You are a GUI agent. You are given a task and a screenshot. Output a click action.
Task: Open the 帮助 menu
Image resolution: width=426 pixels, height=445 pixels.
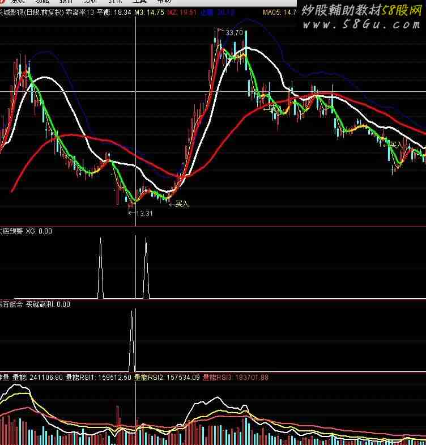click(163, 2)
